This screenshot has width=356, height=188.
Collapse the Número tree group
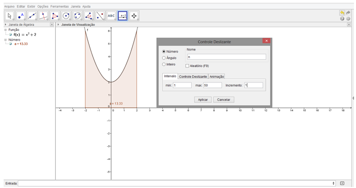(x=6, y=40)
